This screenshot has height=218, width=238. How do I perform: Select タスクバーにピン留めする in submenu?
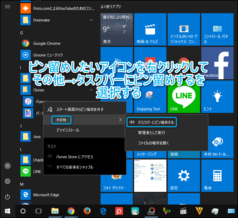156,122
